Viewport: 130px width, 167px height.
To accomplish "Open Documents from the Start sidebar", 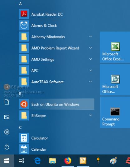I will coord(7,102).
